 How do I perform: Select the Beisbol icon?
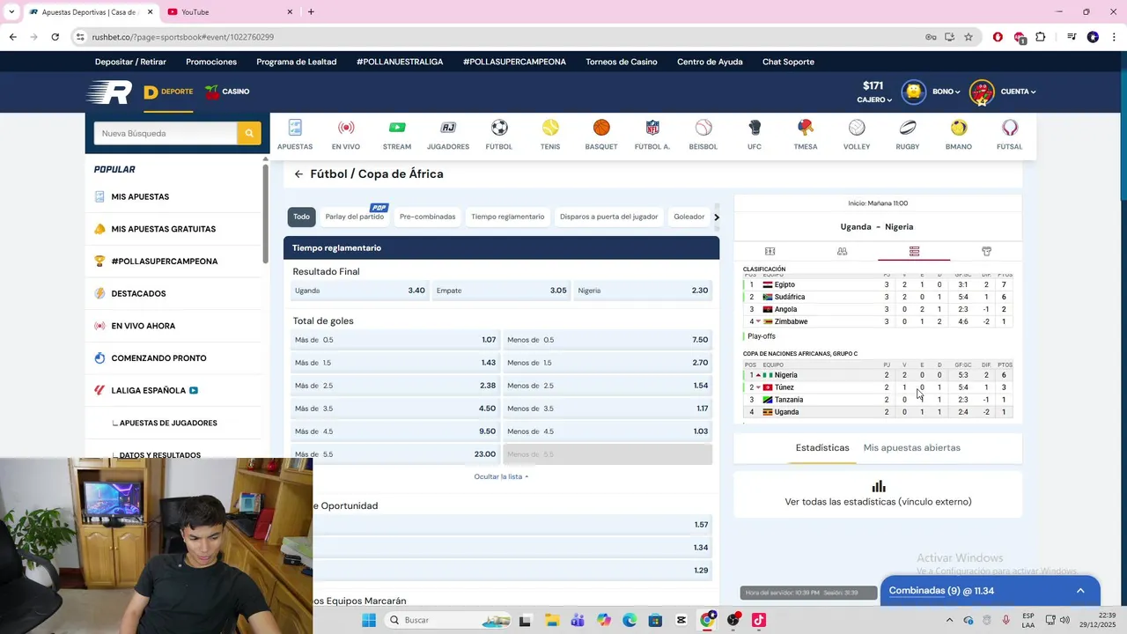coord(703,128)
